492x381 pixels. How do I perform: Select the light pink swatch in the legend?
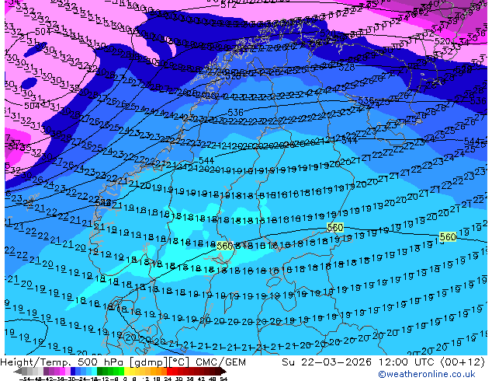coord(68,371)
